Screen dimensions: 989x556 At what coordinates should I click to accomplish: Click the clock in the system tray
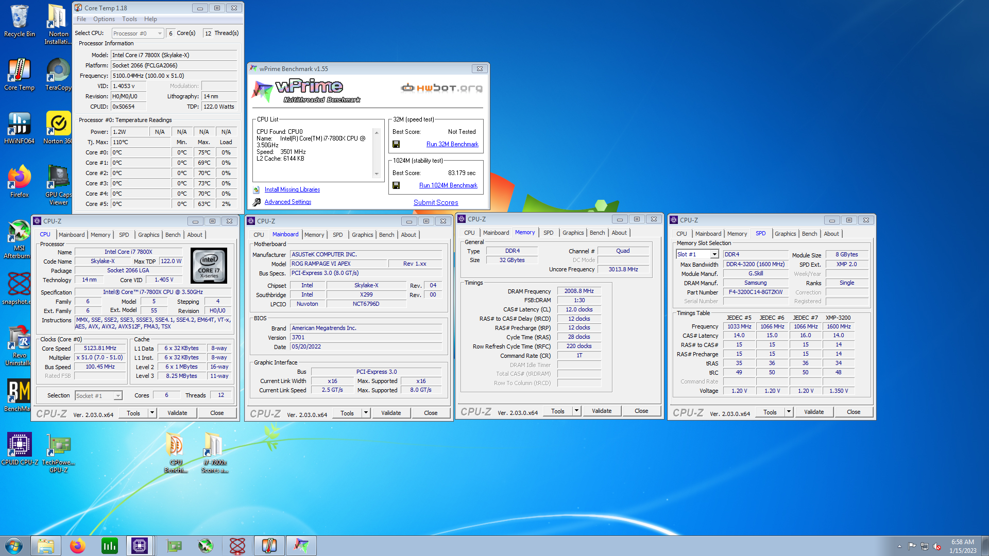coord(963,546)
